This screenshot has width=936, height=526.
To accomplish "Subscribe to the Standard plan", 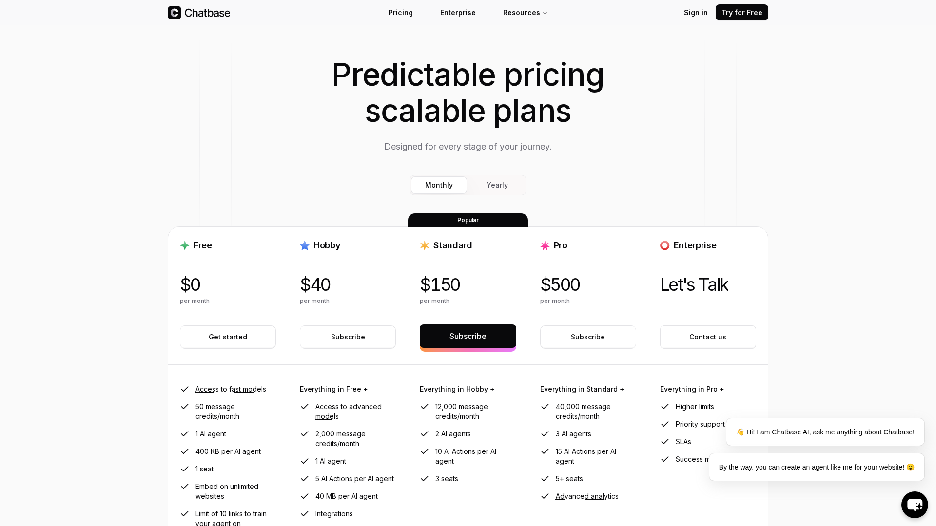I will [x=468, y=336].
